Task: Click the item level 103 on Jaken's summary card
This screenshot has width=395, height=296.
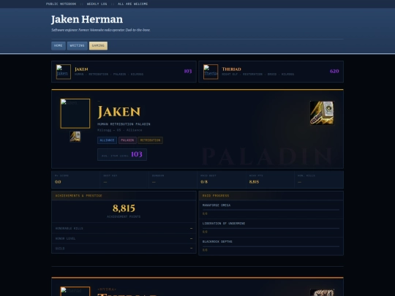Action: coord(188,71)
